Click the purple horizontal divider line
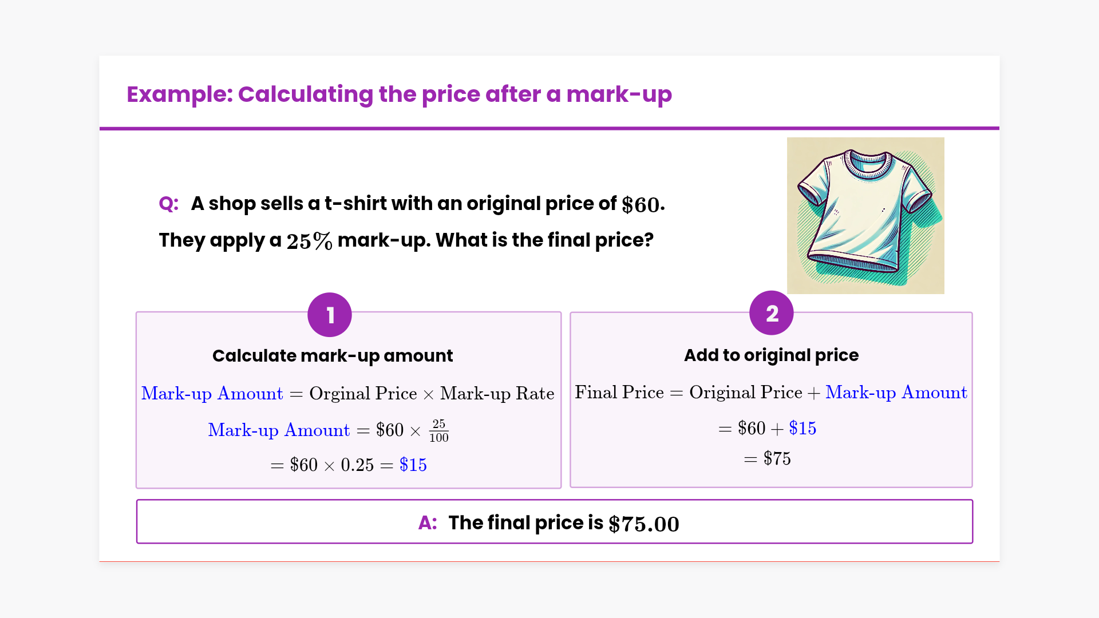The width and height of the screenshot is (1099, 618). click(x=549, y=128)
